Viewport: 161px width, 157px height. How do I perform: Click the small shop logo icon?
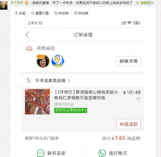click(29, 81)
